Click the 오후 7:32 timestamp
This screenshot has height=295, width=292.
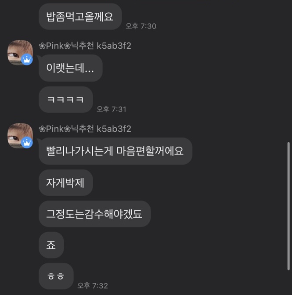93,286
